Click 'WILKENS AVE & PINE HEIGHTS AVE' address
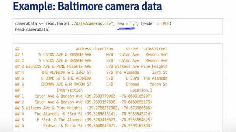236x132 pixels. [x=59, y=66]
